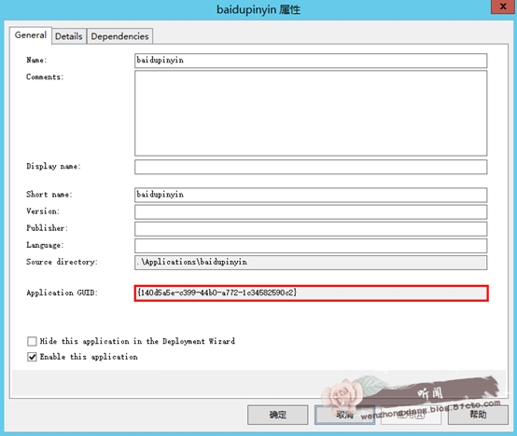The width and height of the screenshot is (517, 436).
Task: Switch to the General tab
Action: click(31, 35)
